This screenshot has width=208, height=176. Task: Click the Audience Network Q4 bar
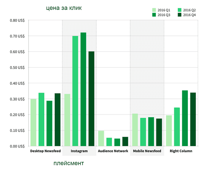(x=125, y=142)
